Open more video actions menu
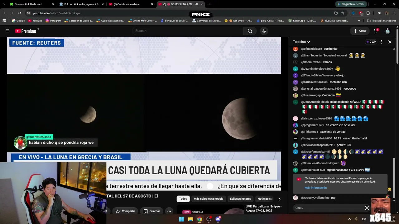The width and height of the screenshot is (399, 224). (169, 211)
